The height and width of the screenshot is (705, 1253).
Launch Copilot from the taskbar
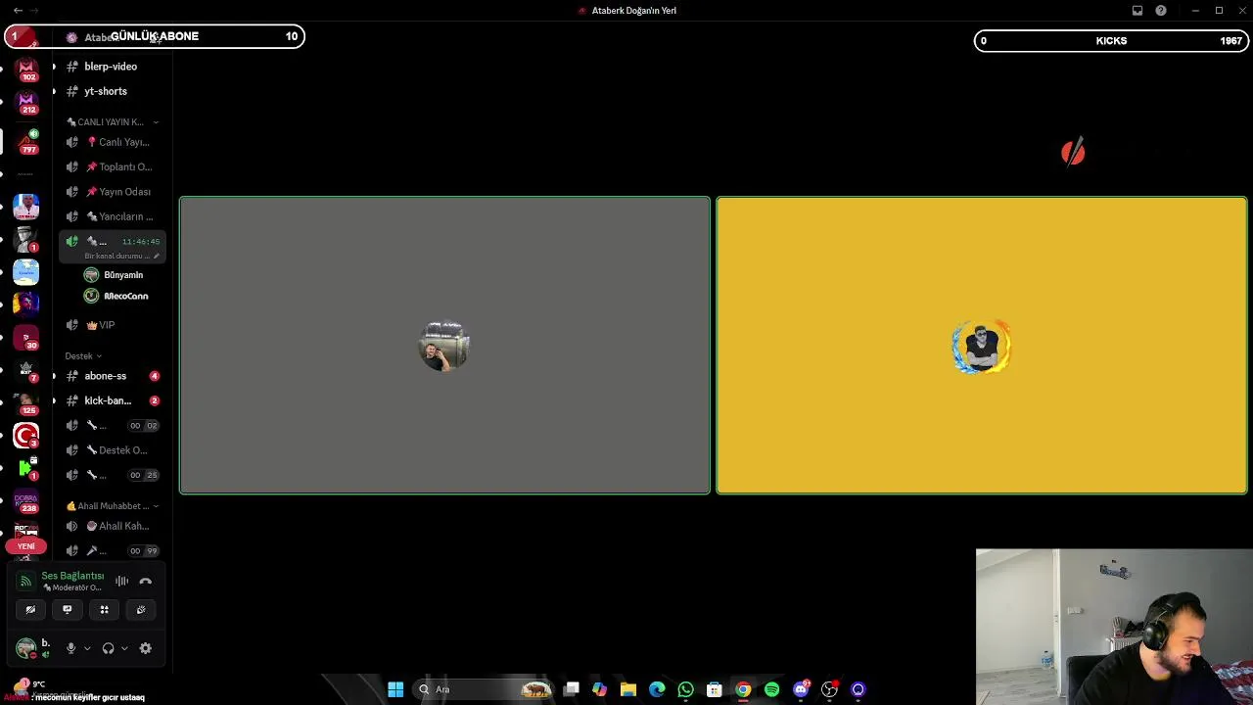point(599,689)
